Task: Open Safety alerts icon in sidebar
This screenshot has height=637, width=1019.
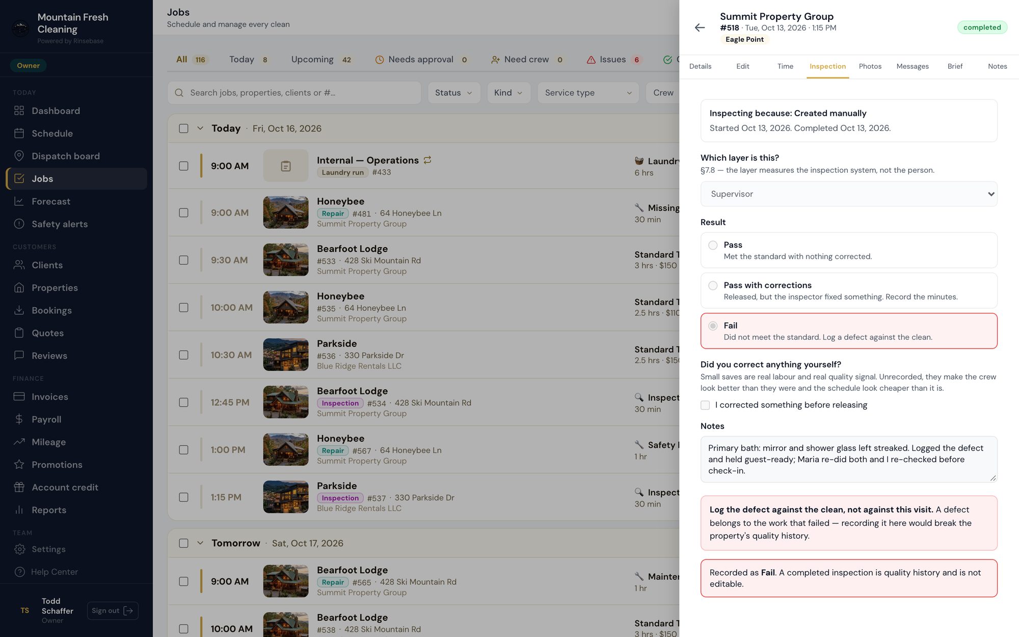Action: (x=19, y=224)
